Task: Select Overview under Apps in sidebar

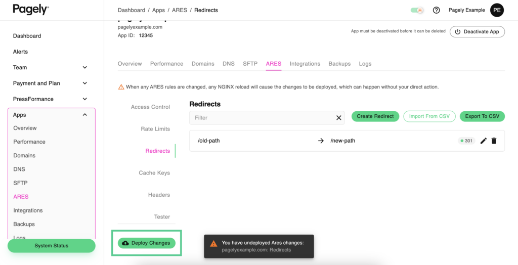Action: 25,128
